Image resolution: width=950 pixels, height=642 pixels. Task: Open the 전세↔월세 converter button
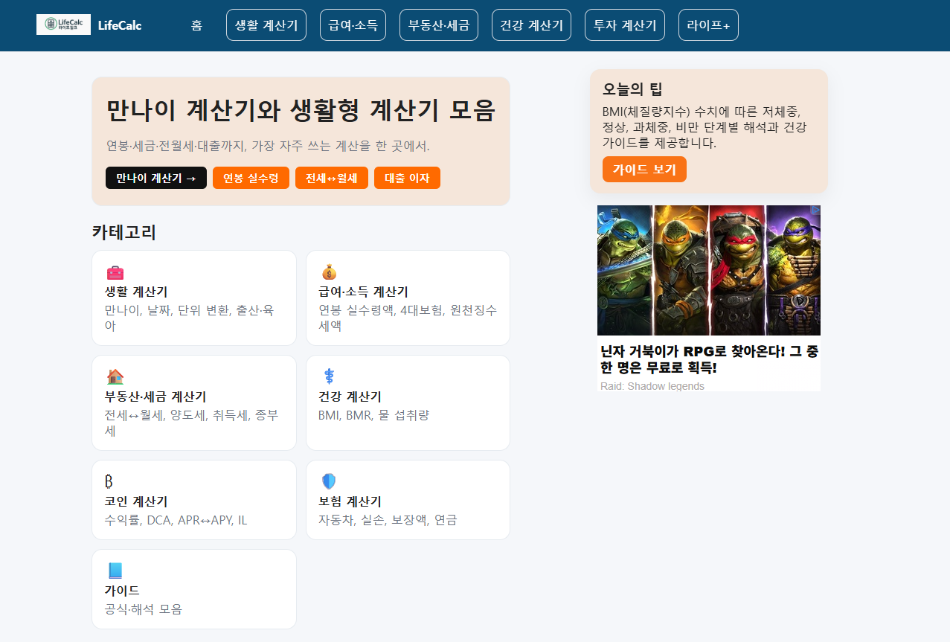[x=331, y=178]
